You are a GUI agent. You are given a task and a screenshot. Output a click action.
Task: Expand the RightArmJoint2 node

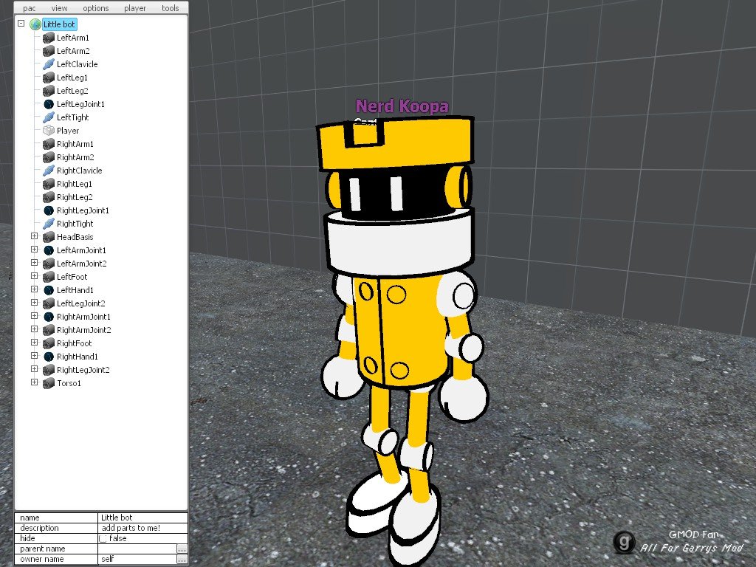point(34,329)
